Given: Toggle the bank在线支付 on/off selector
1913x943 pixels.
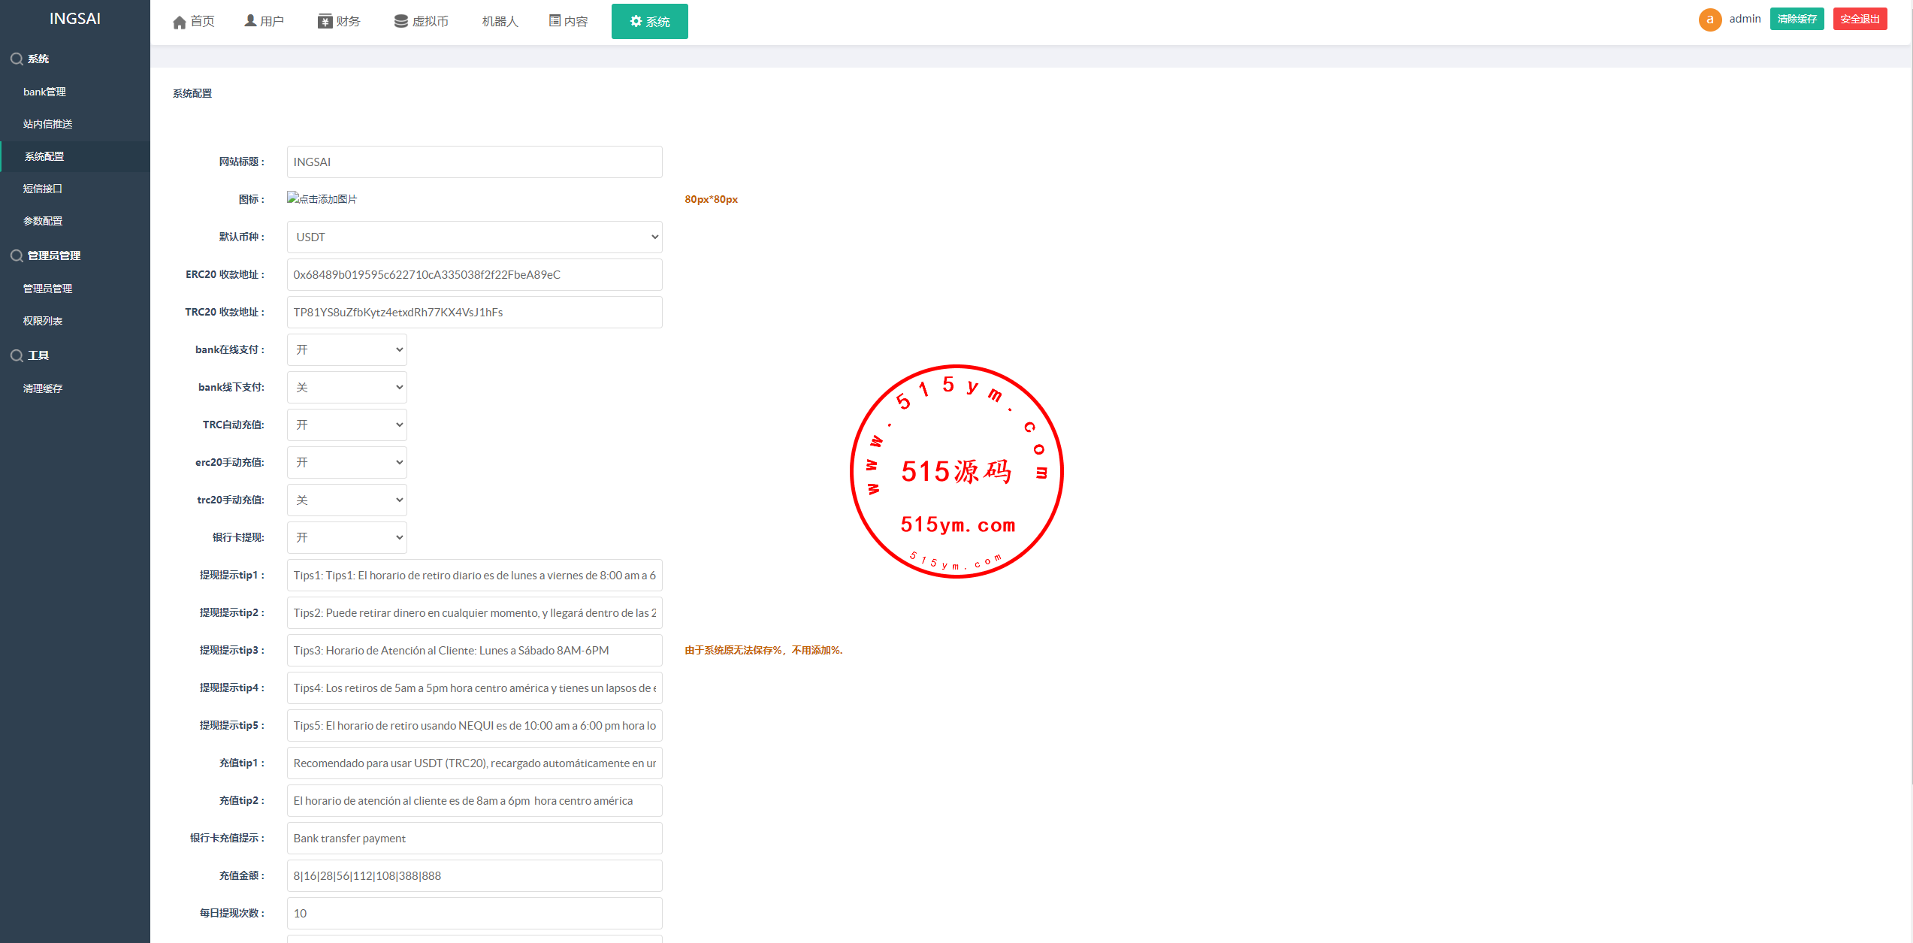Looking at the screenshot, I should click(x=346, y=350).
